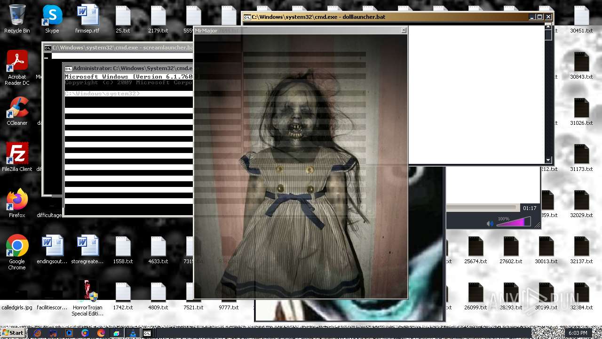This screenshot has height=339, width=602.
Task: Select the 32137.txt file icon
Action: click(x=581, y=250)
